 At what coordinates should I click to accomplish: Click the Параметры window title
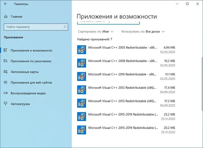[21, 4]
